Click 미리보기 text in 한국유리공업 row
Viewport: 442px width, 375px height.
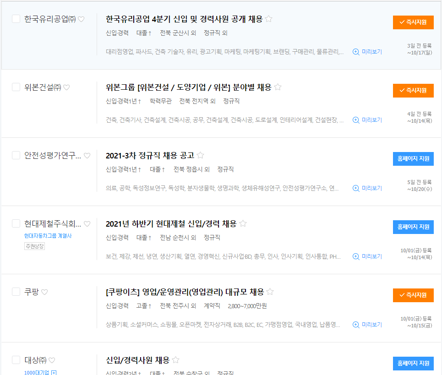(x=372, y=52)
